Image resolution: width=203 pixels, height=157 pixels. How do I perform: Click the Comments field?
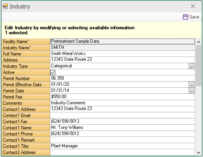coord(123,103)
